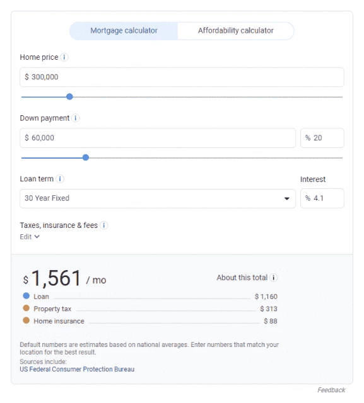Click the Down payment slider handle
Screen dimensions: 364x403
(x=86, y=157)
